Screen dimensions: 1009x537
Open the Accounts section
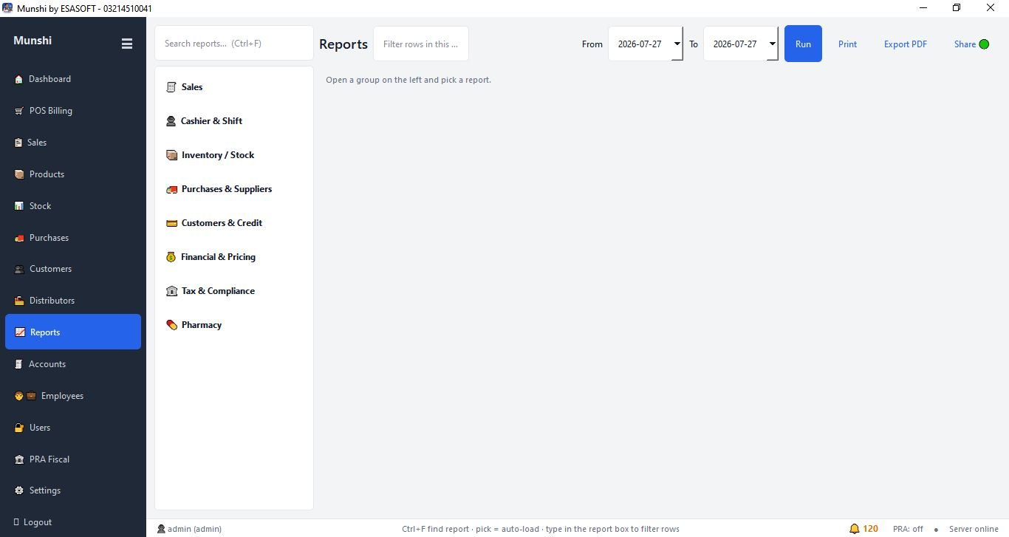tap(73, 364)
